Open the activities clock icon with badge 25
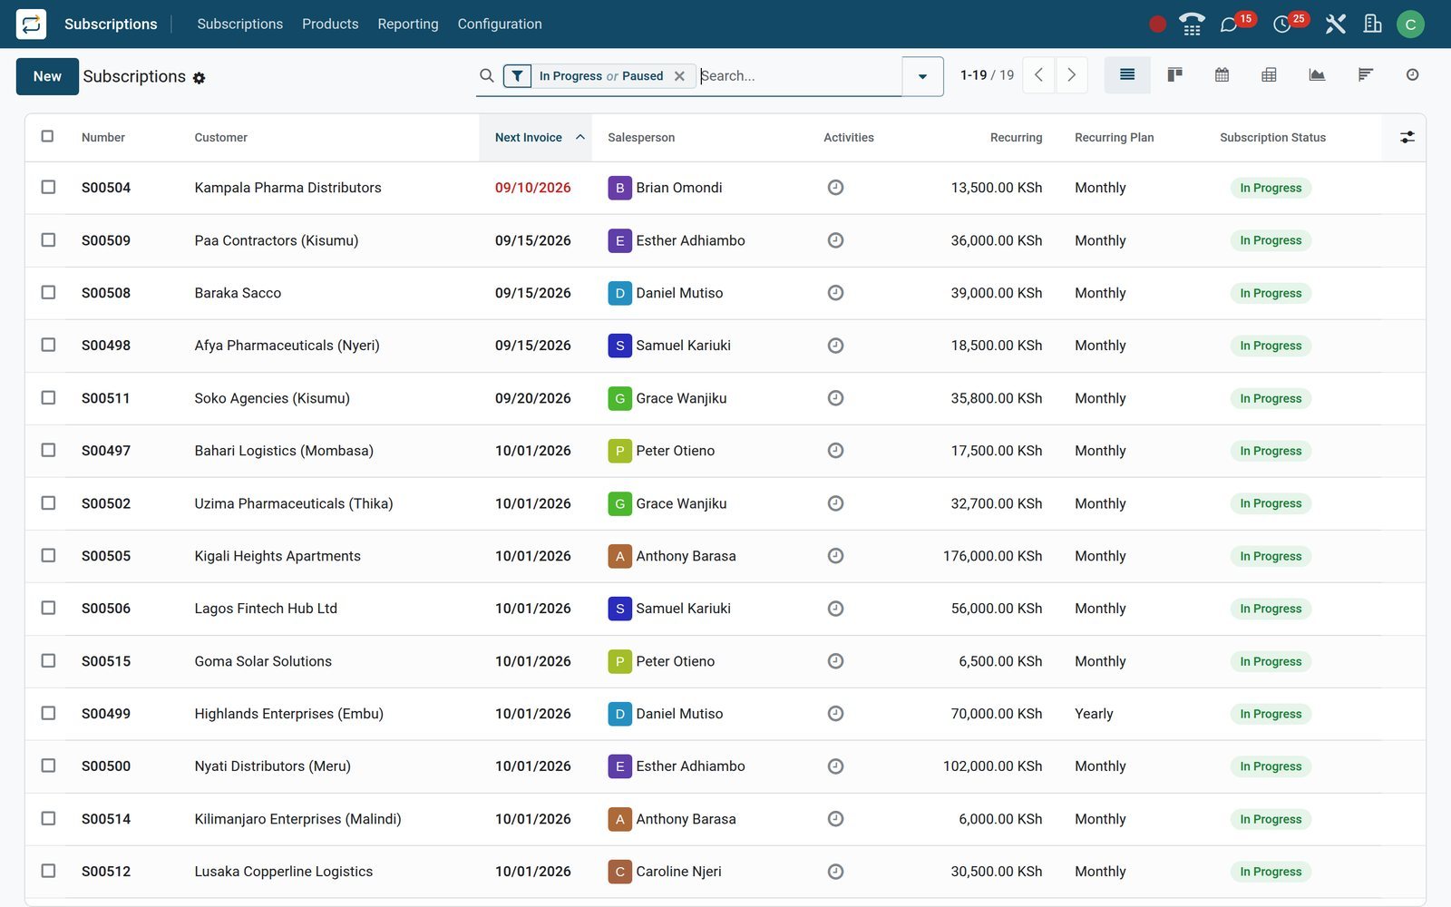The height and width of the screenshot is (907, 1451). pyautogui.click(x=1281, y=24)
